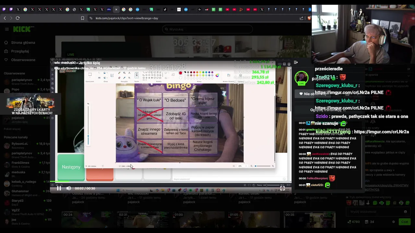Open the imgur link posted by kubus2137geng

tap(381, 132)
